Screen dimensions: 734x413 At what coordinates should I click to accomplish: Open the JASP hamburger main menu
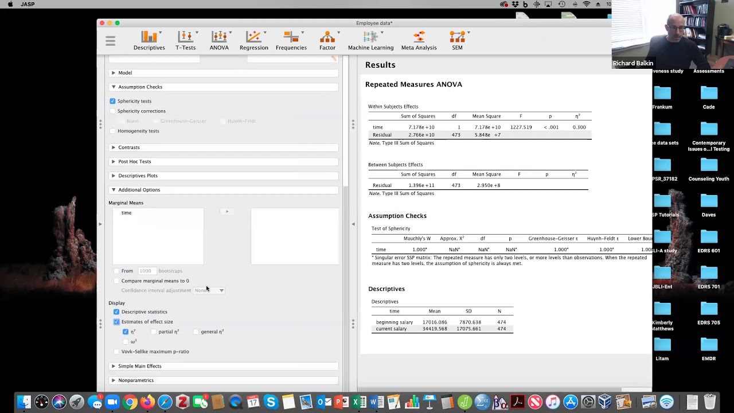click(110, 41)
